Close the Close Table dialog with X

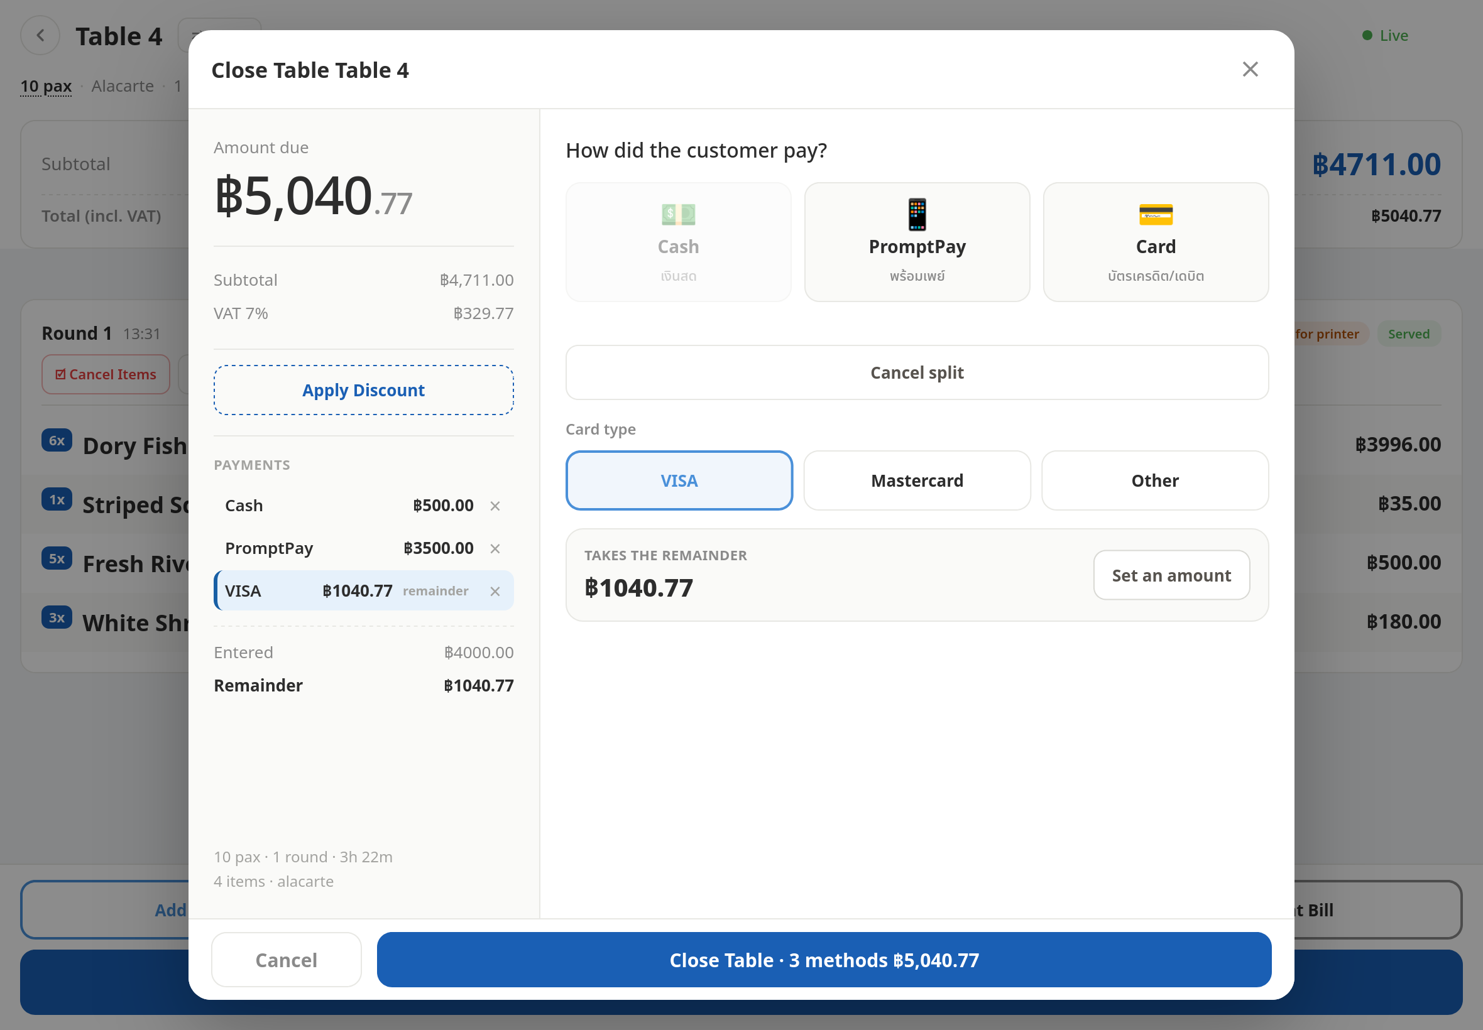pyautogui.click(x=1250, y=69)
